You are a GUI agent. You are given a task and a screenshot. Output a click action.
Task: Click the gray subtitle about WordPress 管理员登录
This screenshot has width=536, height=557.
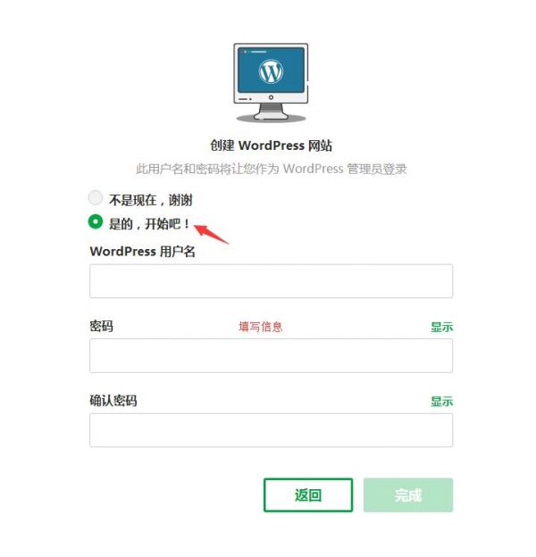pyautogui.click(x=271, y=169)
